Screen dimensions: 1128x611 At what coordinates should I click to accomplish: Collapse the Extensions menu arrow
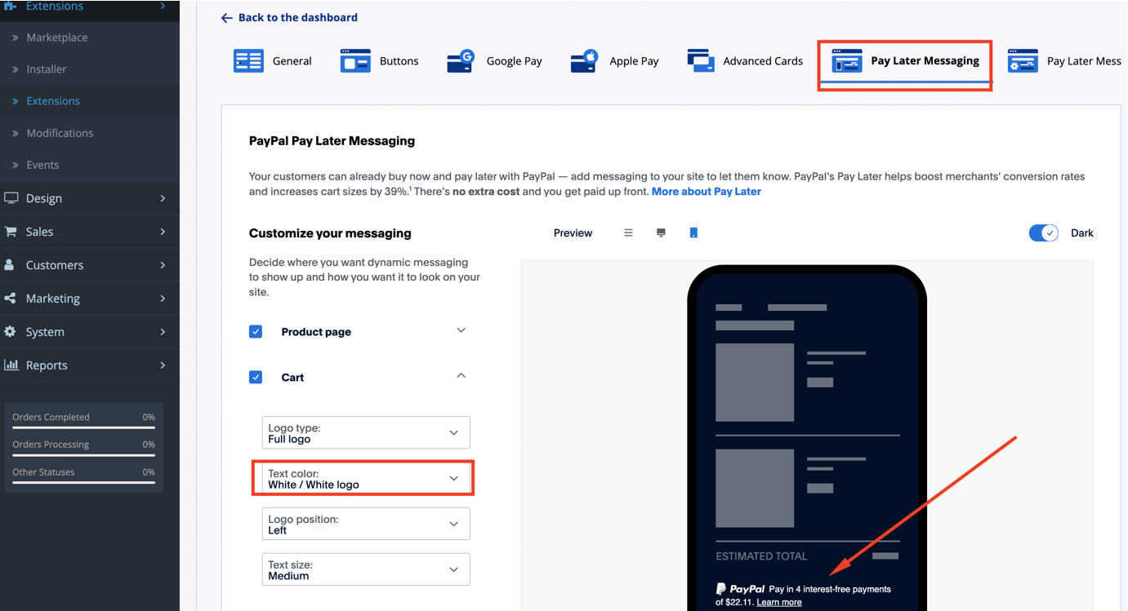[163, 6]
